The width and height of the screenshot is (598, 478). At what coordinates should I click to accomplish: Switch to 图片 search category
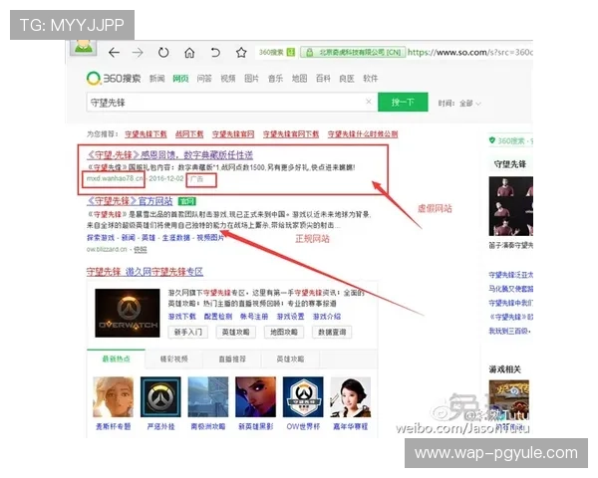coord(252,79)
